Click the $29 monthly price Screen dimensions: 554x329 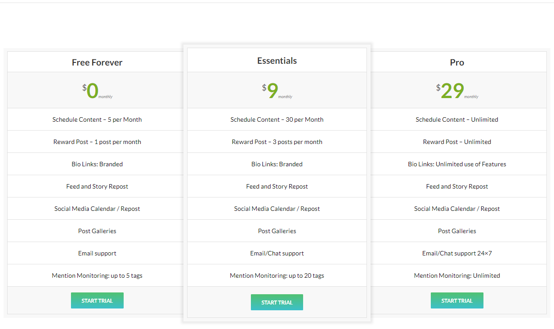pos(457,90)
